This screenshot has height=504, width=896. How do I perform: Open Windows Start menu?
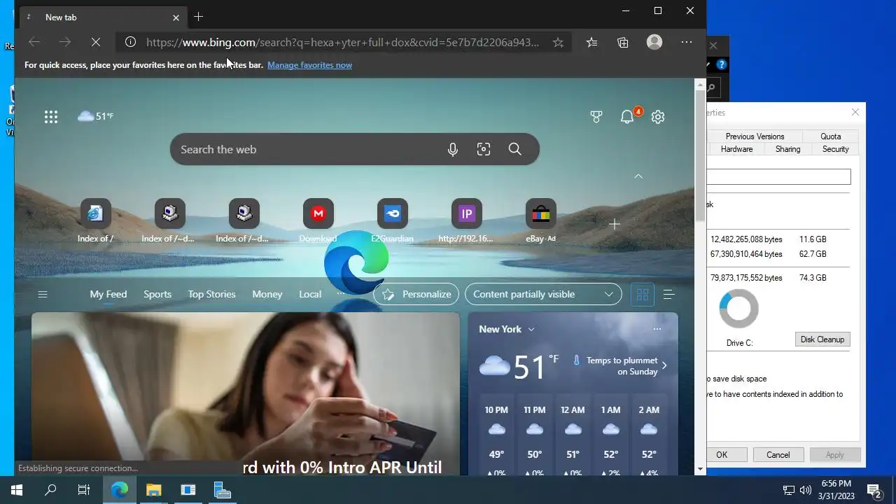(x=17, y=490)
